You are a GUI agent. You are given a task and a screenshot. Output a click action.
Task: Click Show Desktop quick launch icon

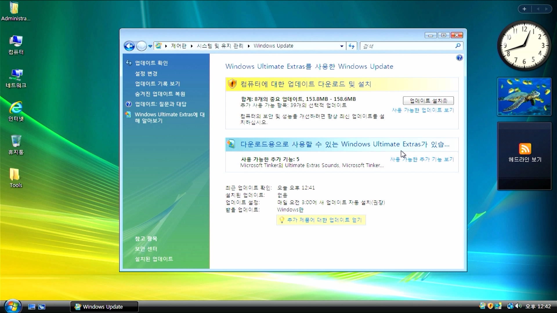point(32,307)
